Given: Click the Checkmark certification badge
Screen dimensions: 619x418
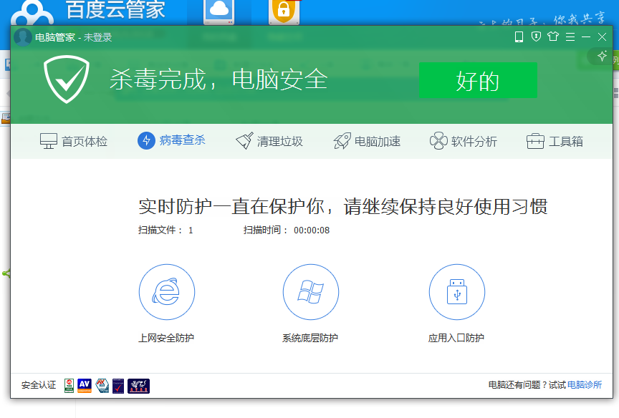Looking at the screenshot, I should 118,386.
